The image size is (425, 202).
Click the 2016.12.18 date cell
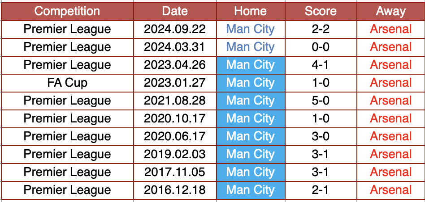tap(174, 190)
